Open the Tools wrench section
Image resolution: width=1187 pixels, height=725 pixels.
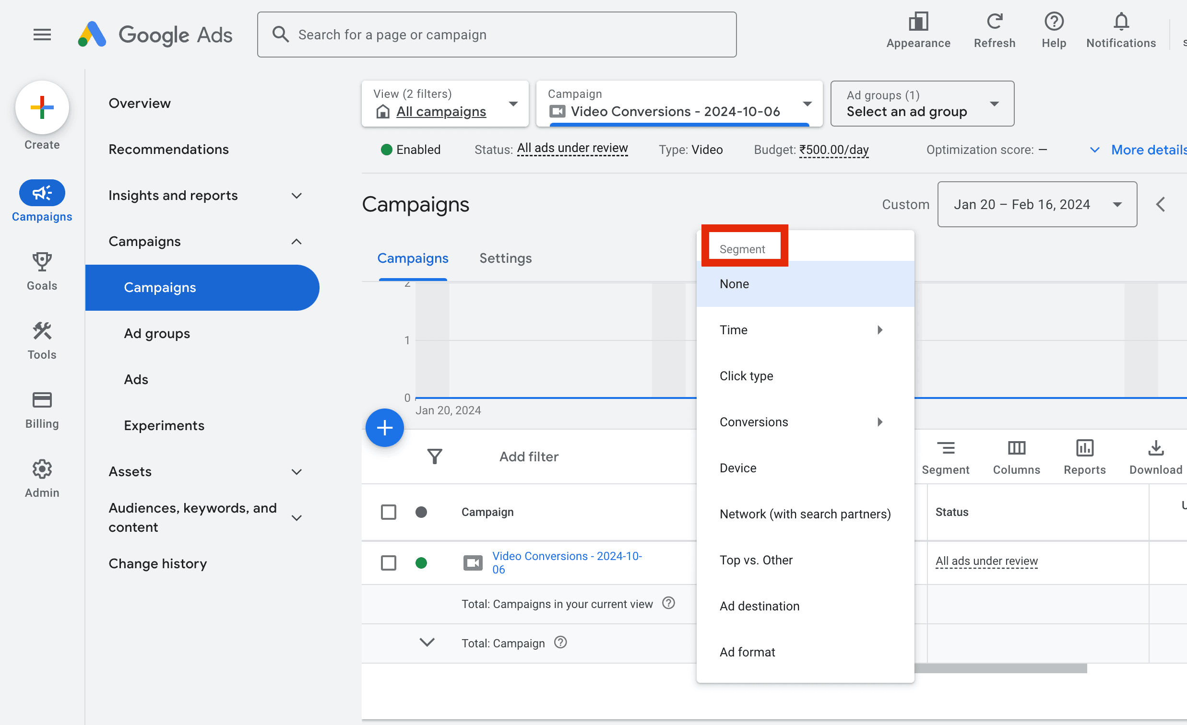(42, 332)
